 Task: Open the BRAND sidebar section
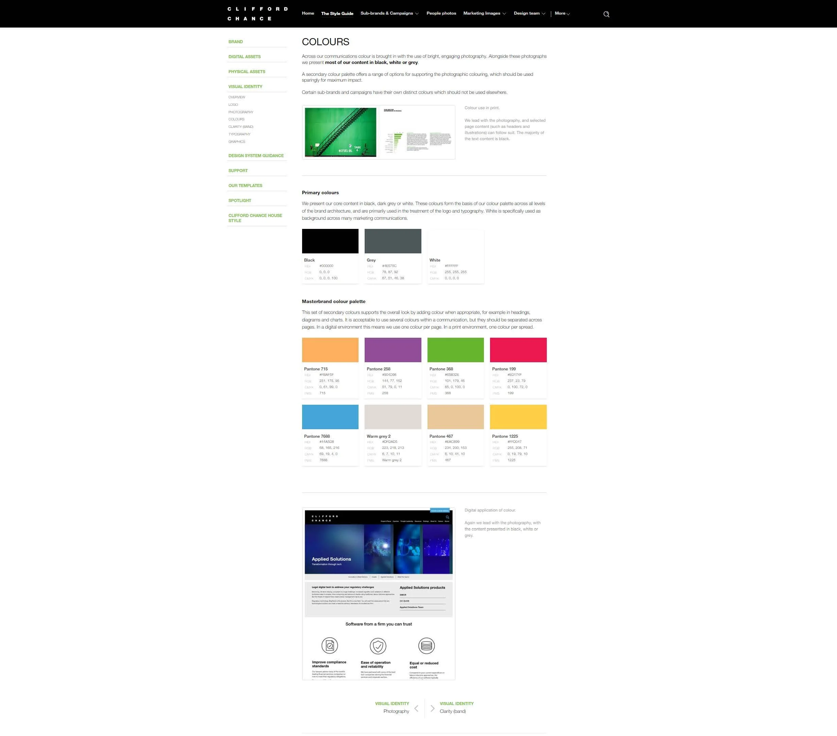(x=236, y=42)
